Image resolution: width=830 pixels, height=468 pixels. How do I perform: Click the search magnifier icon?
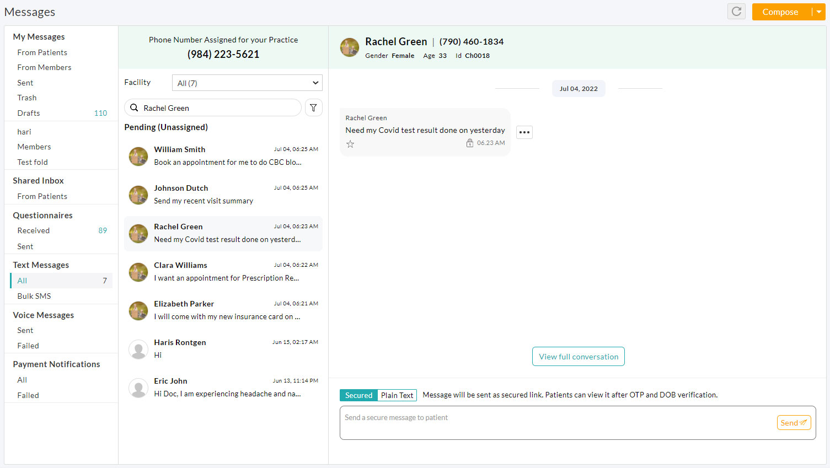pos(134,107)
